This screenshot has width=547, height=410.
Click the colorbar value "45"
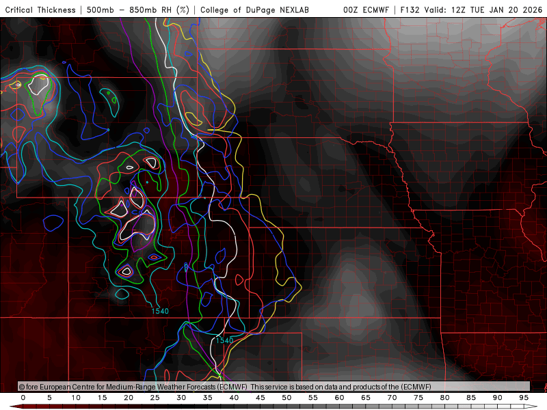coord(261,398)
